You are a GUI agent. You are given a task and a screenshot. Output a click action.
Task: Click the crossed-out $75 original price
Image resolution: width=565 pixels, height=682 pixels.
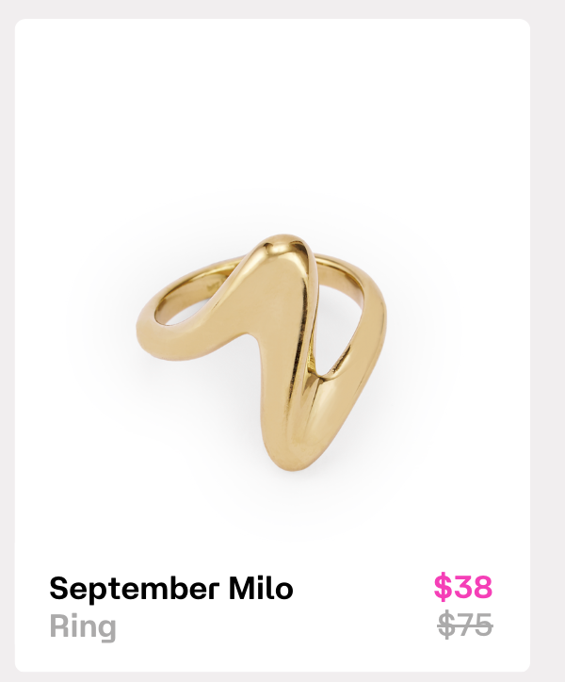click(x=464, y=625)
